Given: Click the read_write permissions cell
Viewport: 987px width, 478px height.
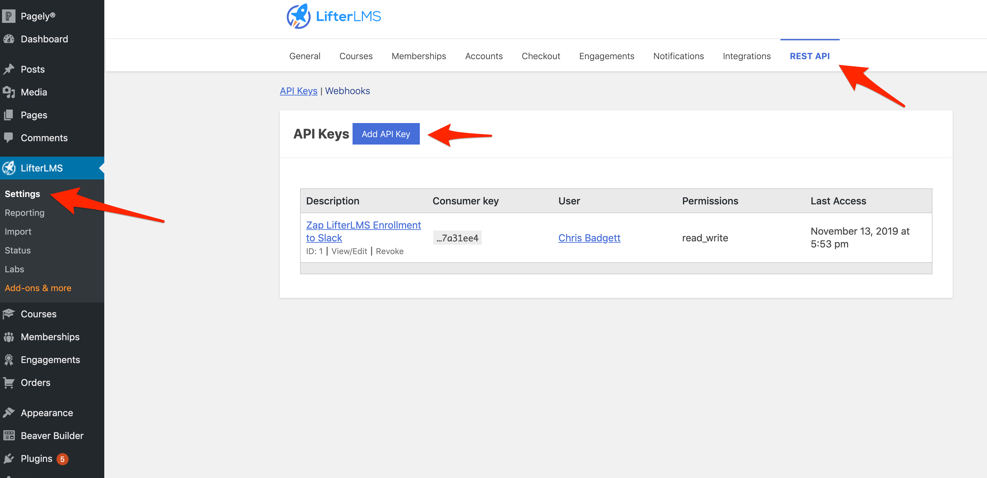Looking at the screenshot, I should 705,238.
